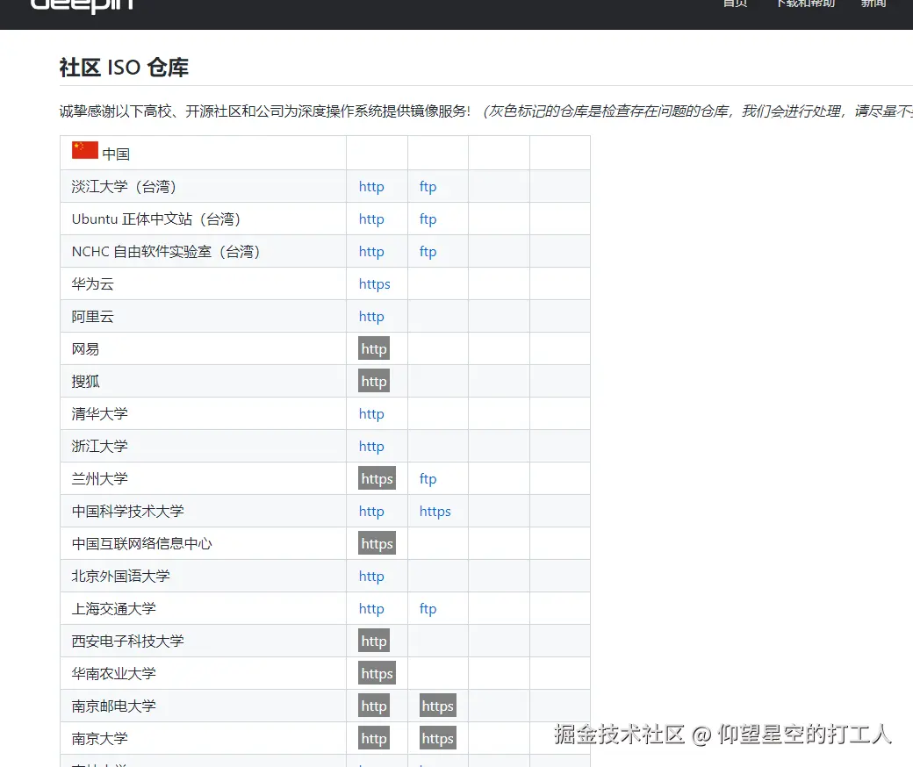Select the 网易 row name
This screenshot has width=913, height=767.
point(86,349)
